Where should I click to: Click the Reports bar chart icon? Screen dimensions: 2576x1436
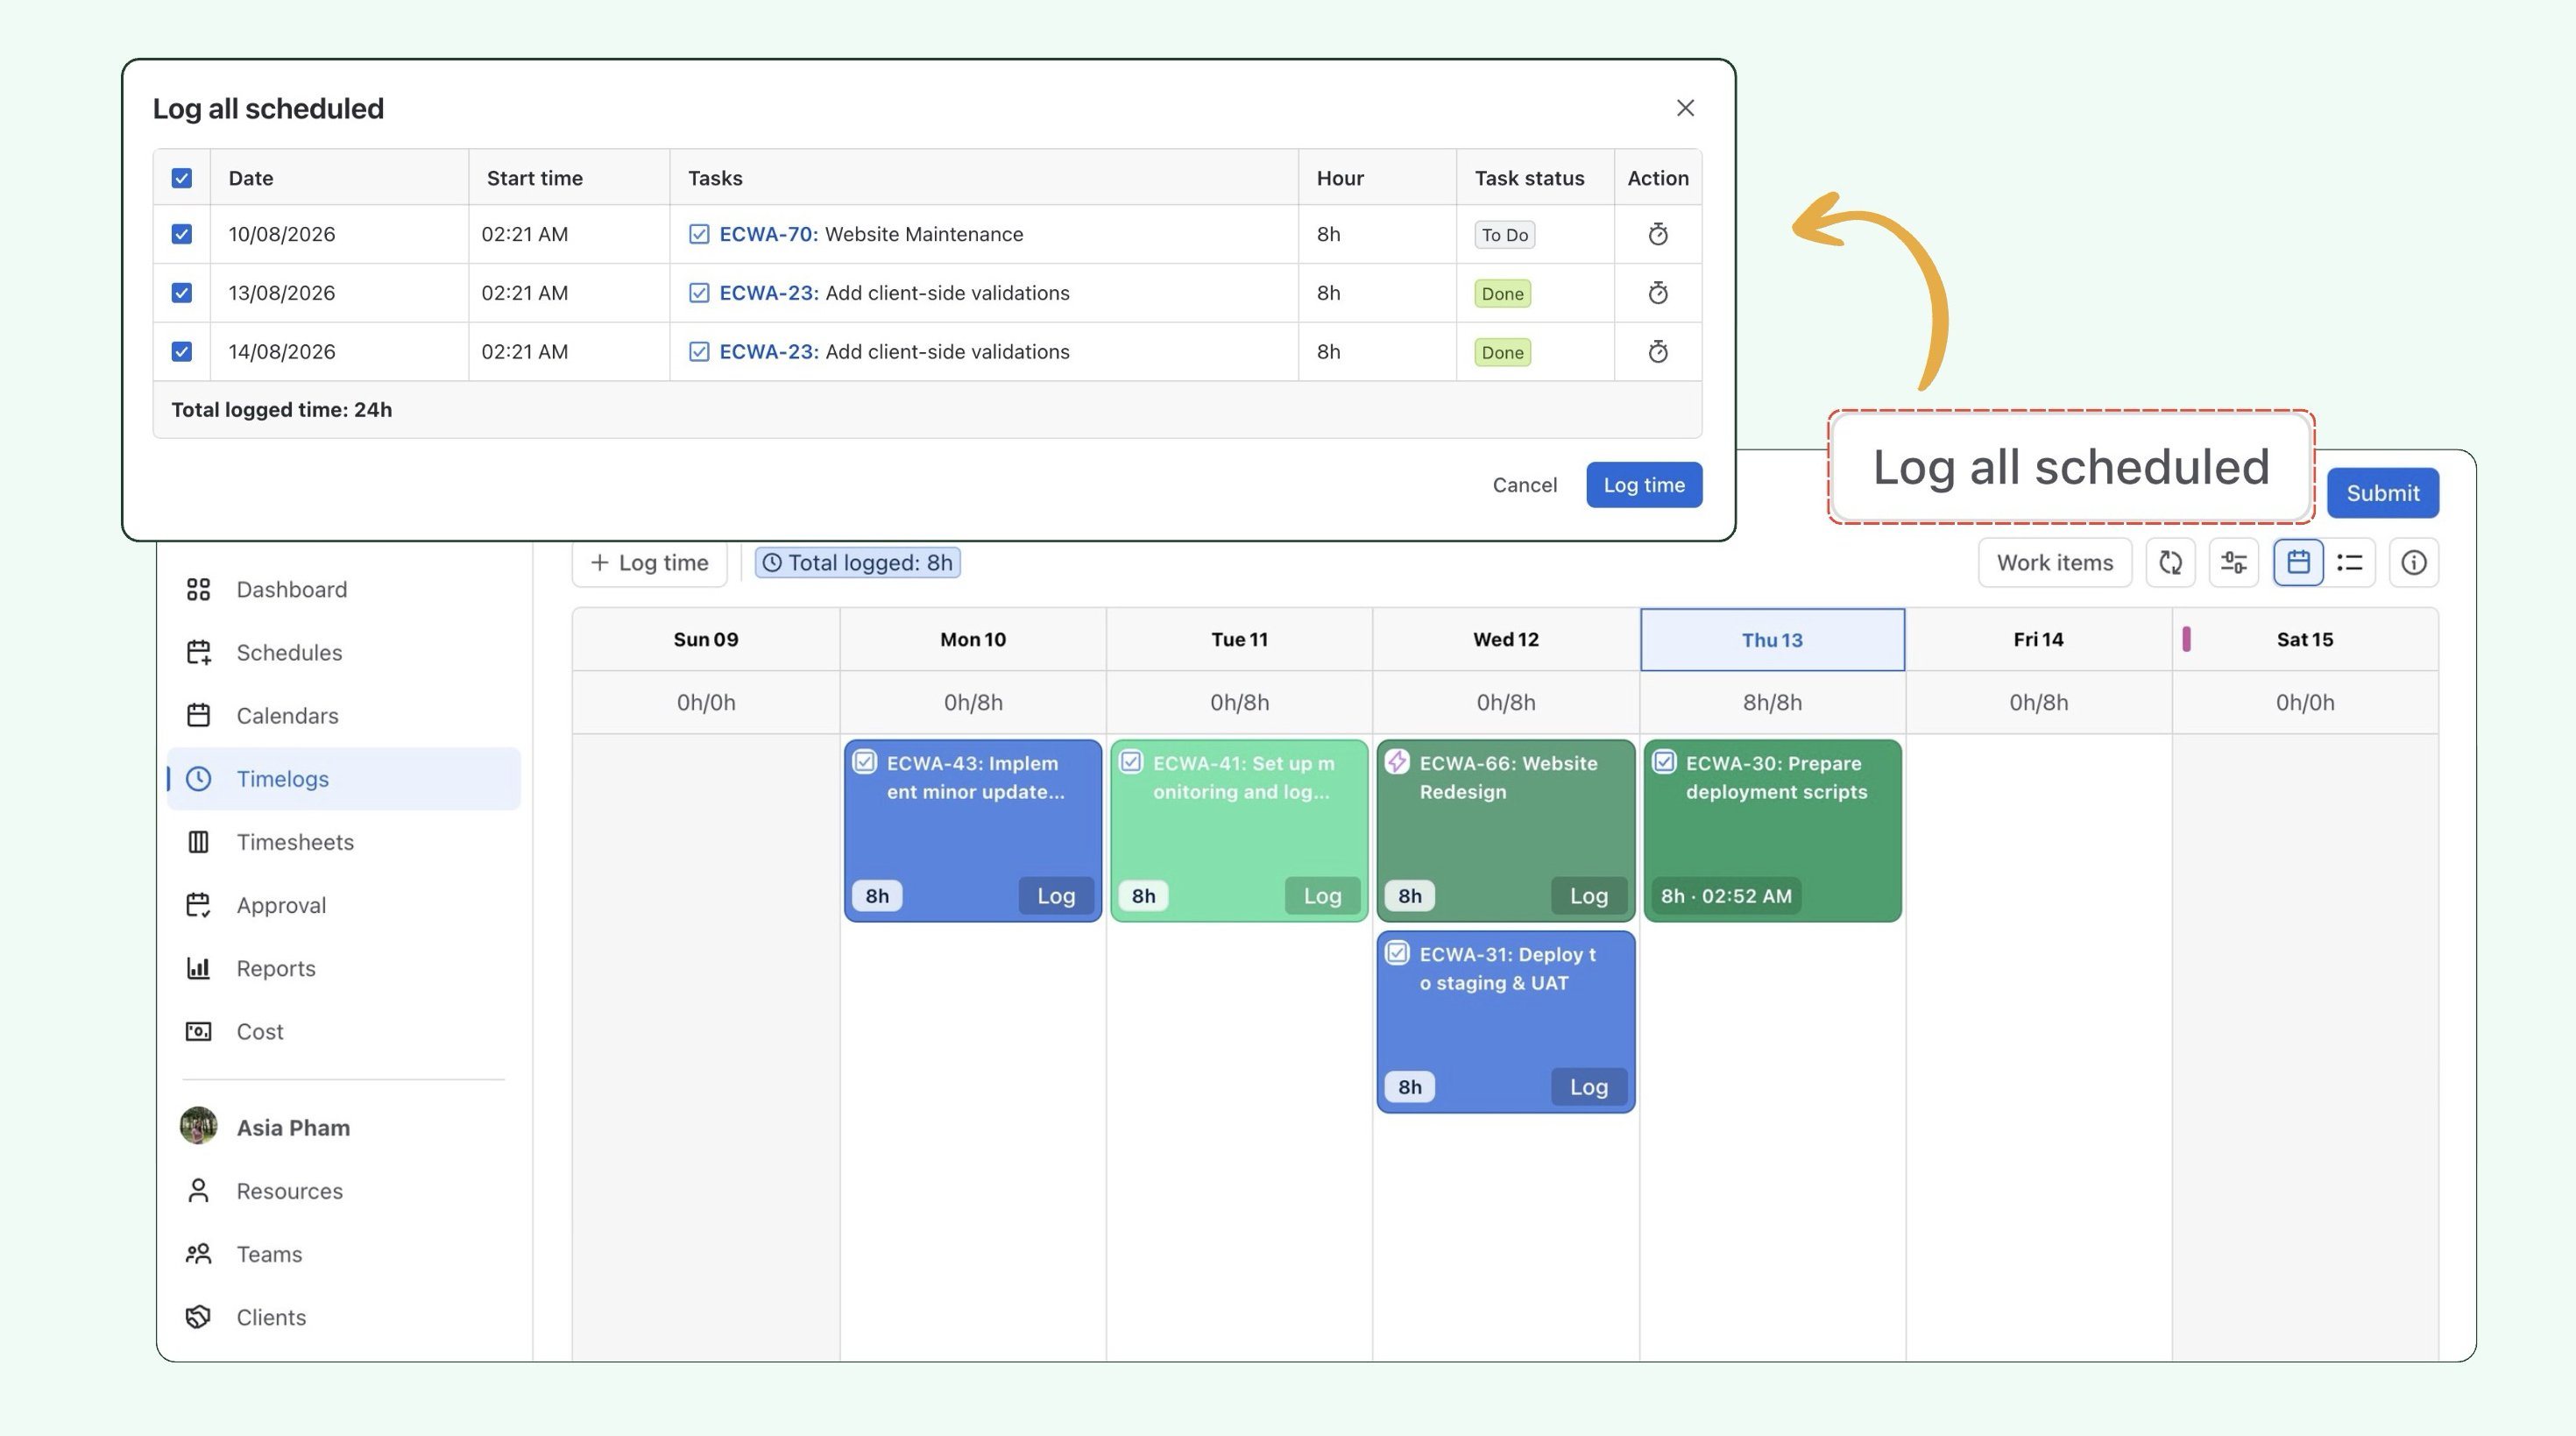pyautogui.click(x=198, y=968)
